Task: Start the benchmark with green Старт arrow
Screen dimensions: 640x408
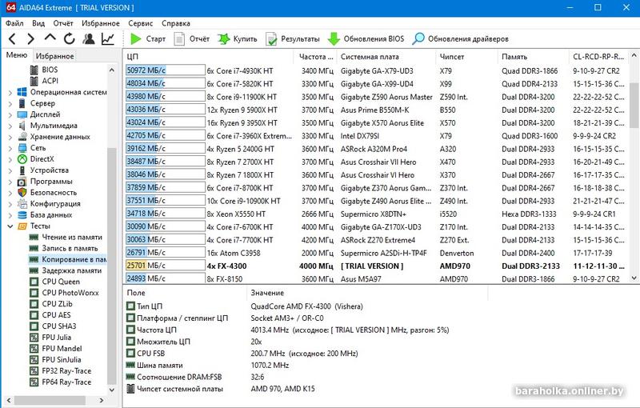Action: click(135, 38)
